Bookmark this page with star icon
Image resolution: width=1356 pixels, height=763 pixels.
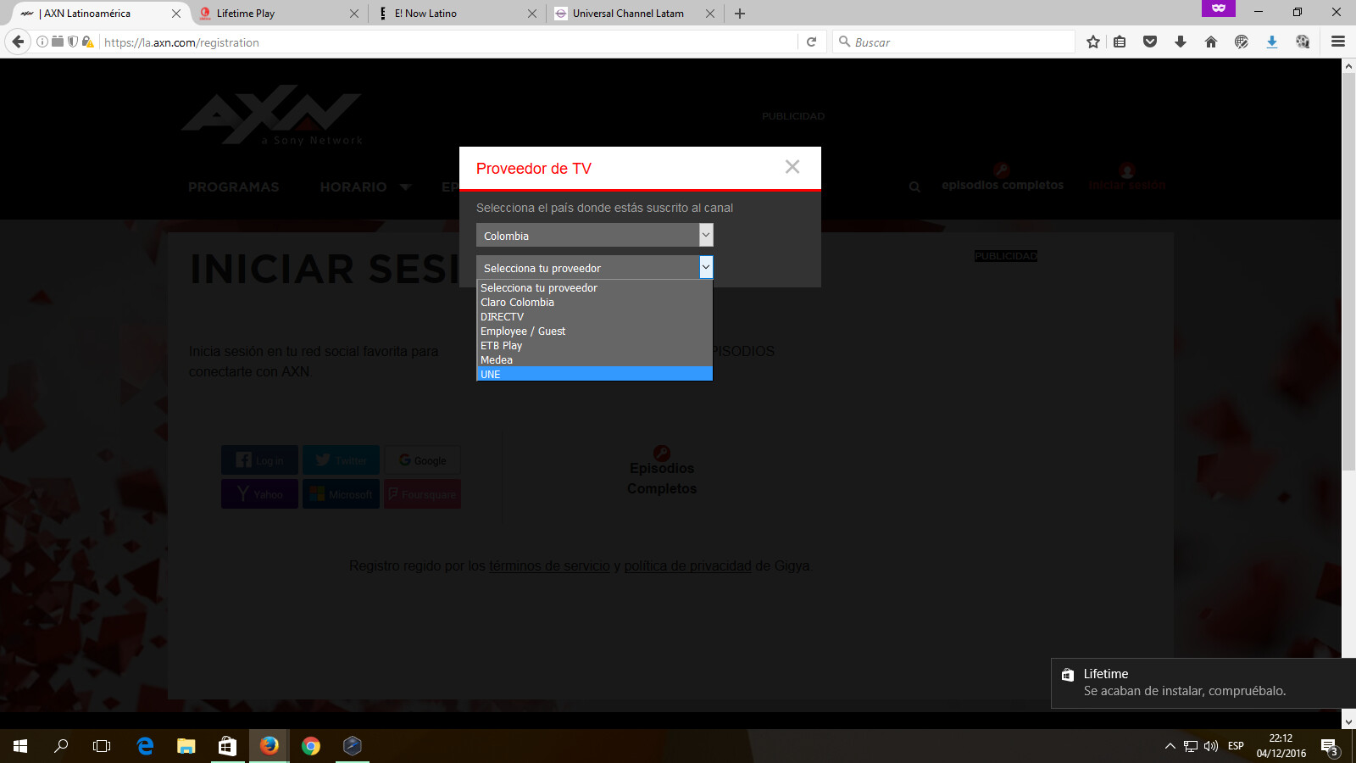(x=1093, y=42)
